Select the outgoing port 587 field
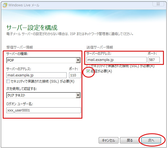This screenshot has width=168, height=149. (154, 60)
